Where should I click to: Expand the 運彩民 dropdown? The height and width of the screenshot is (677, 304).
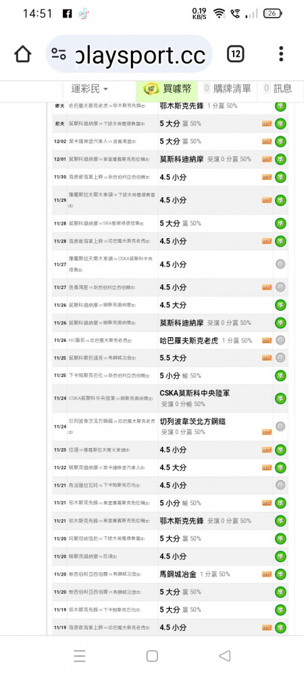(90, 89)
